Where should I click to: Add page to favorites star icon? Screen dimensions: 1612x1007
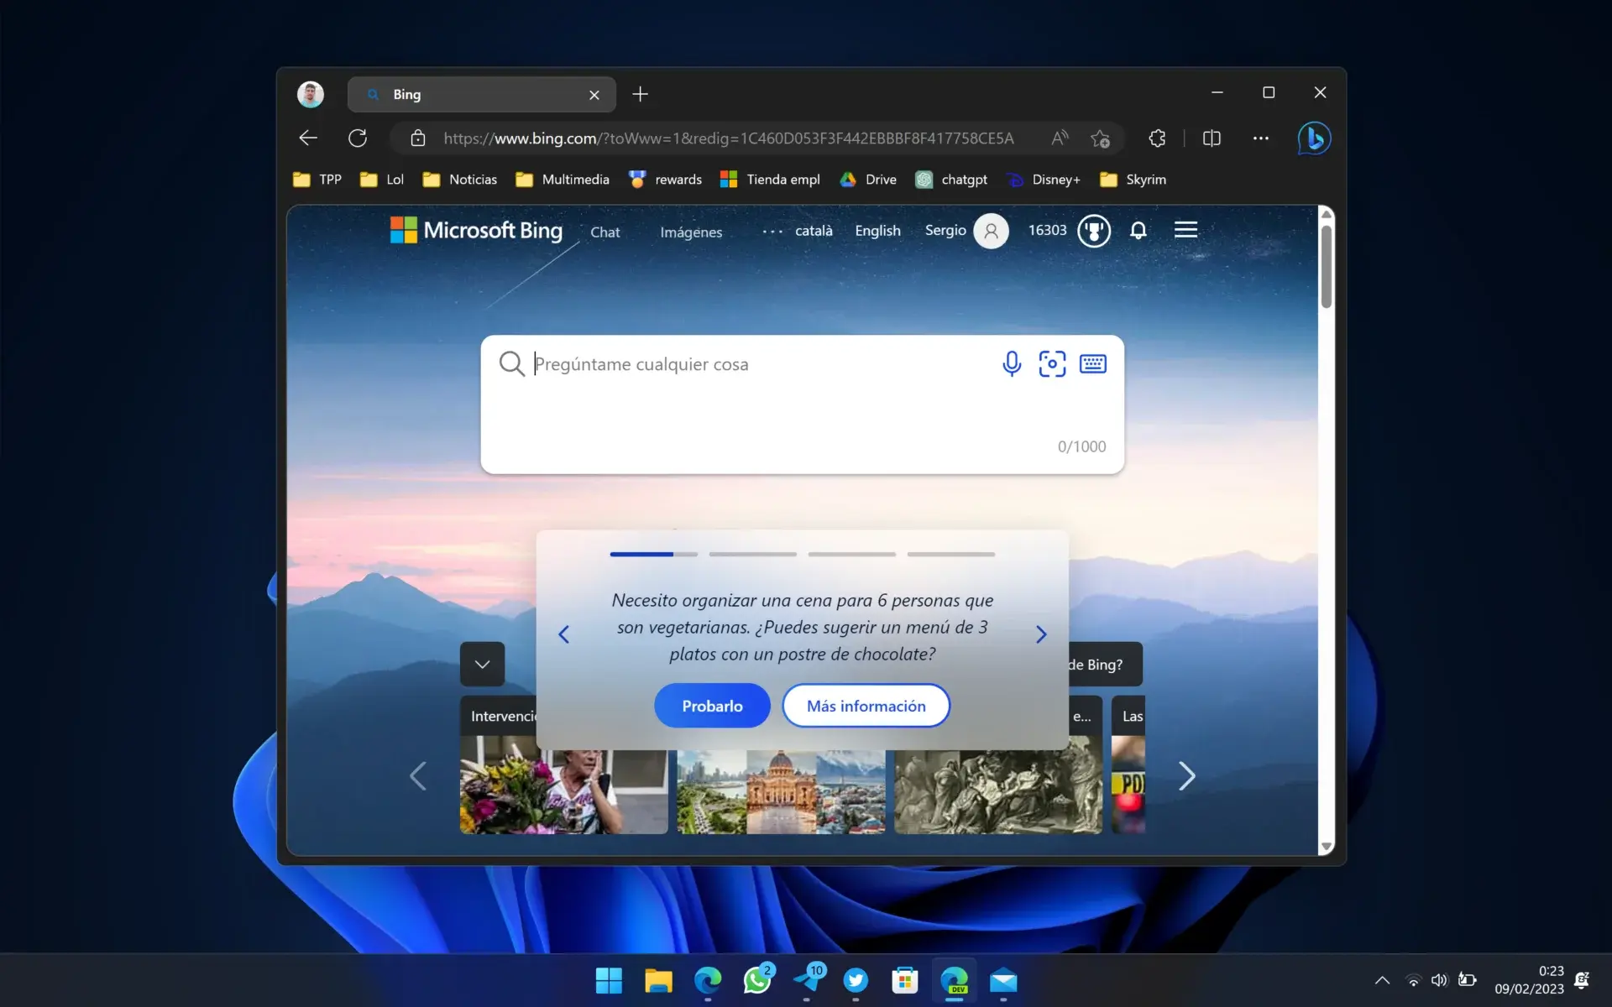tap(1100, 138)
